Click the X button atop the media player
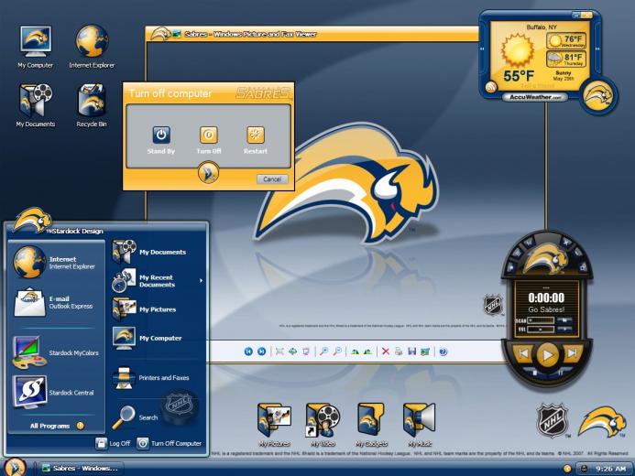The image size is (635, 476). pos(566,243)
